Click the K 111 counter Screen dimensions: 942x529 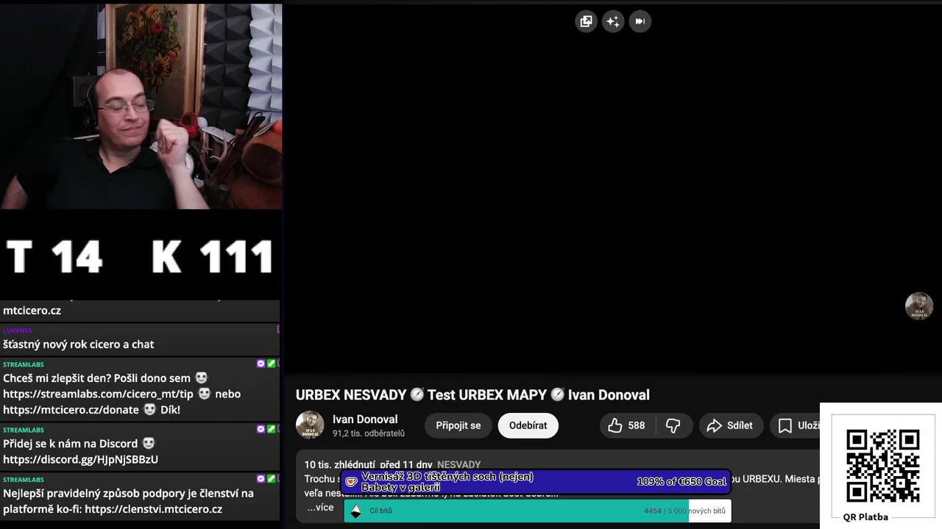point(212,257)
